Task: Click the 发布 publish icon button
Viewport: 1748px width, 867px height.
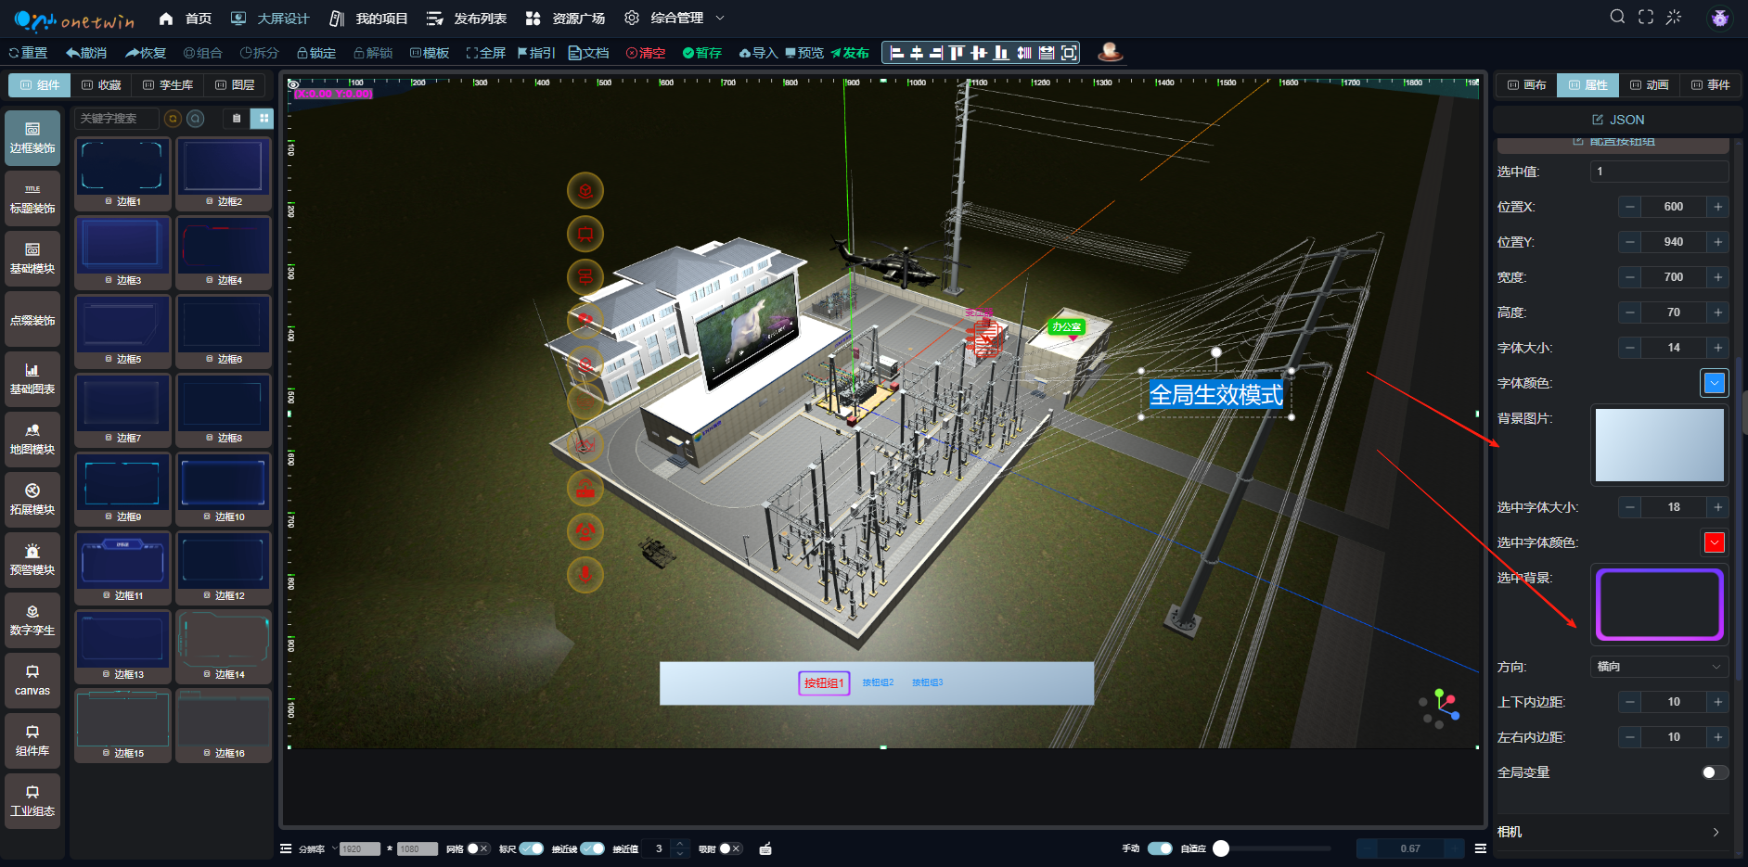Action: [850, 53]
